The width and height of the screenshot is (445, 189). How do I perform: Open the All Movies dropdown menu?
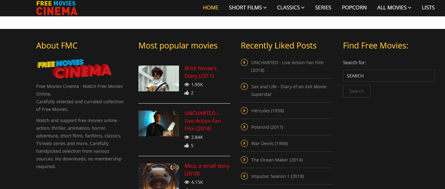(394, 7)
